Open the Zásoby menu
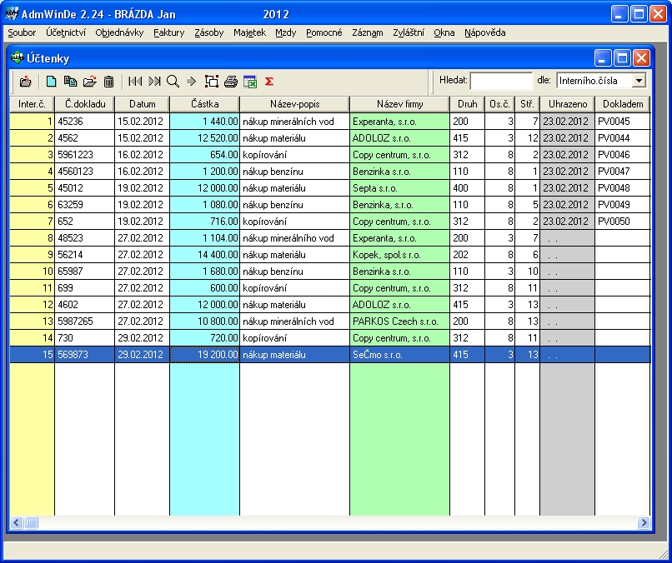 click(208, 32)
